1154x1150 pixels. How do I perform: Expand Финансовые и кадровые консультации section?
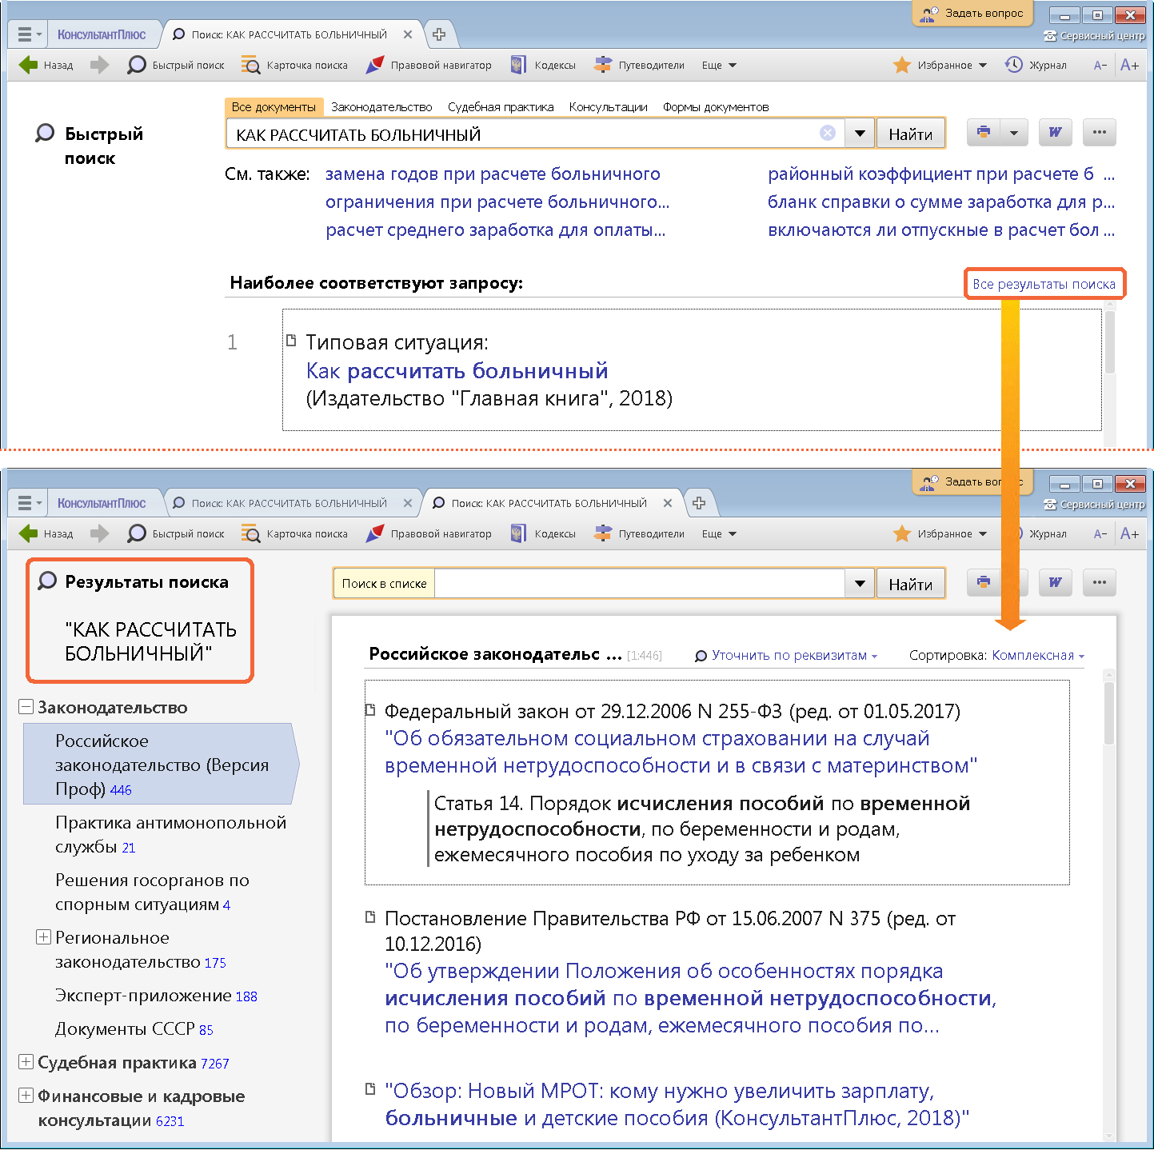click(x=26, y=1096)
